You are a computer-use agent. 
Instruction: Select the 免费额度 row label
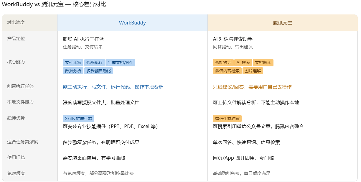click(x=16, y=173)
